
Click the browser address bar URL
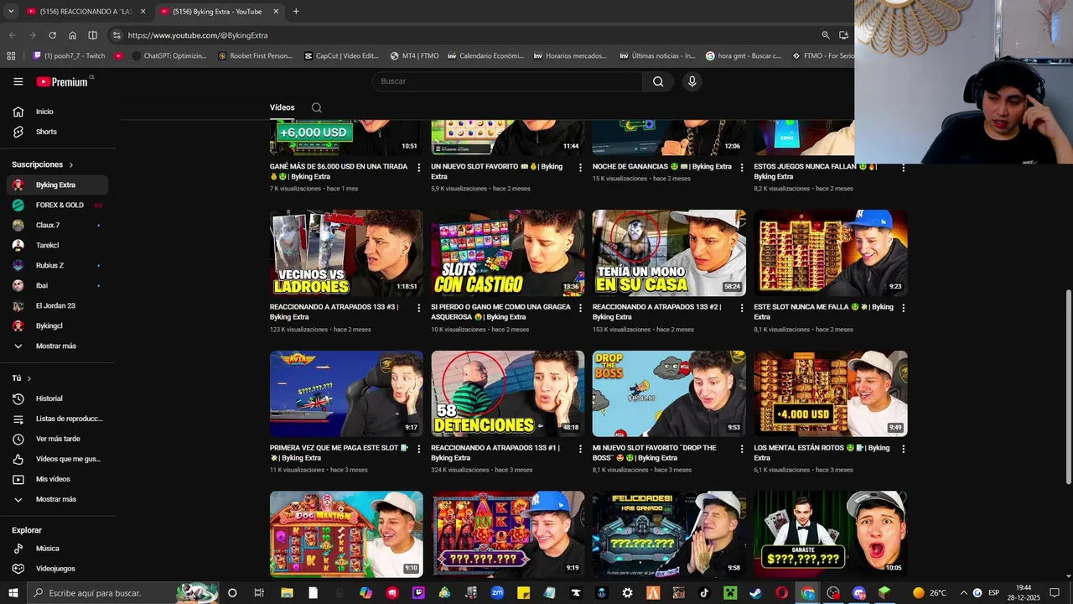[x=198, y=35]
